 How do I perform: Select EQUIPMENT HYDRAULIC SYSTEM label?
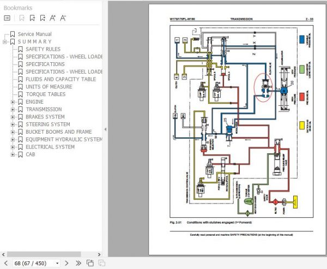pos(64,139)
